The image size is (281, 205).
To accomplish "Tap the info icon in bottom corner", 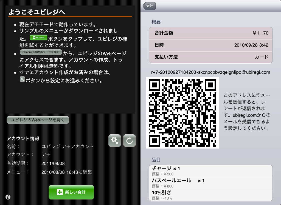I will pos(8,197).
